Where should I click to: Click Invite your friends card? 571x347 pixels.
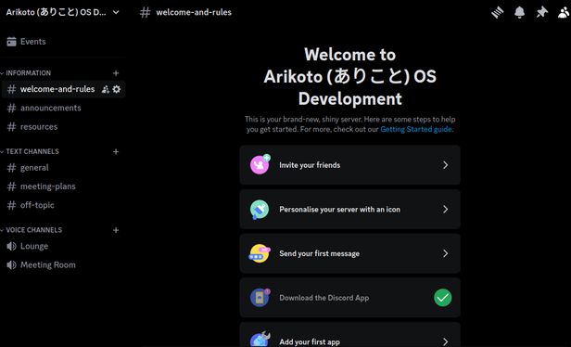[350, 165]
